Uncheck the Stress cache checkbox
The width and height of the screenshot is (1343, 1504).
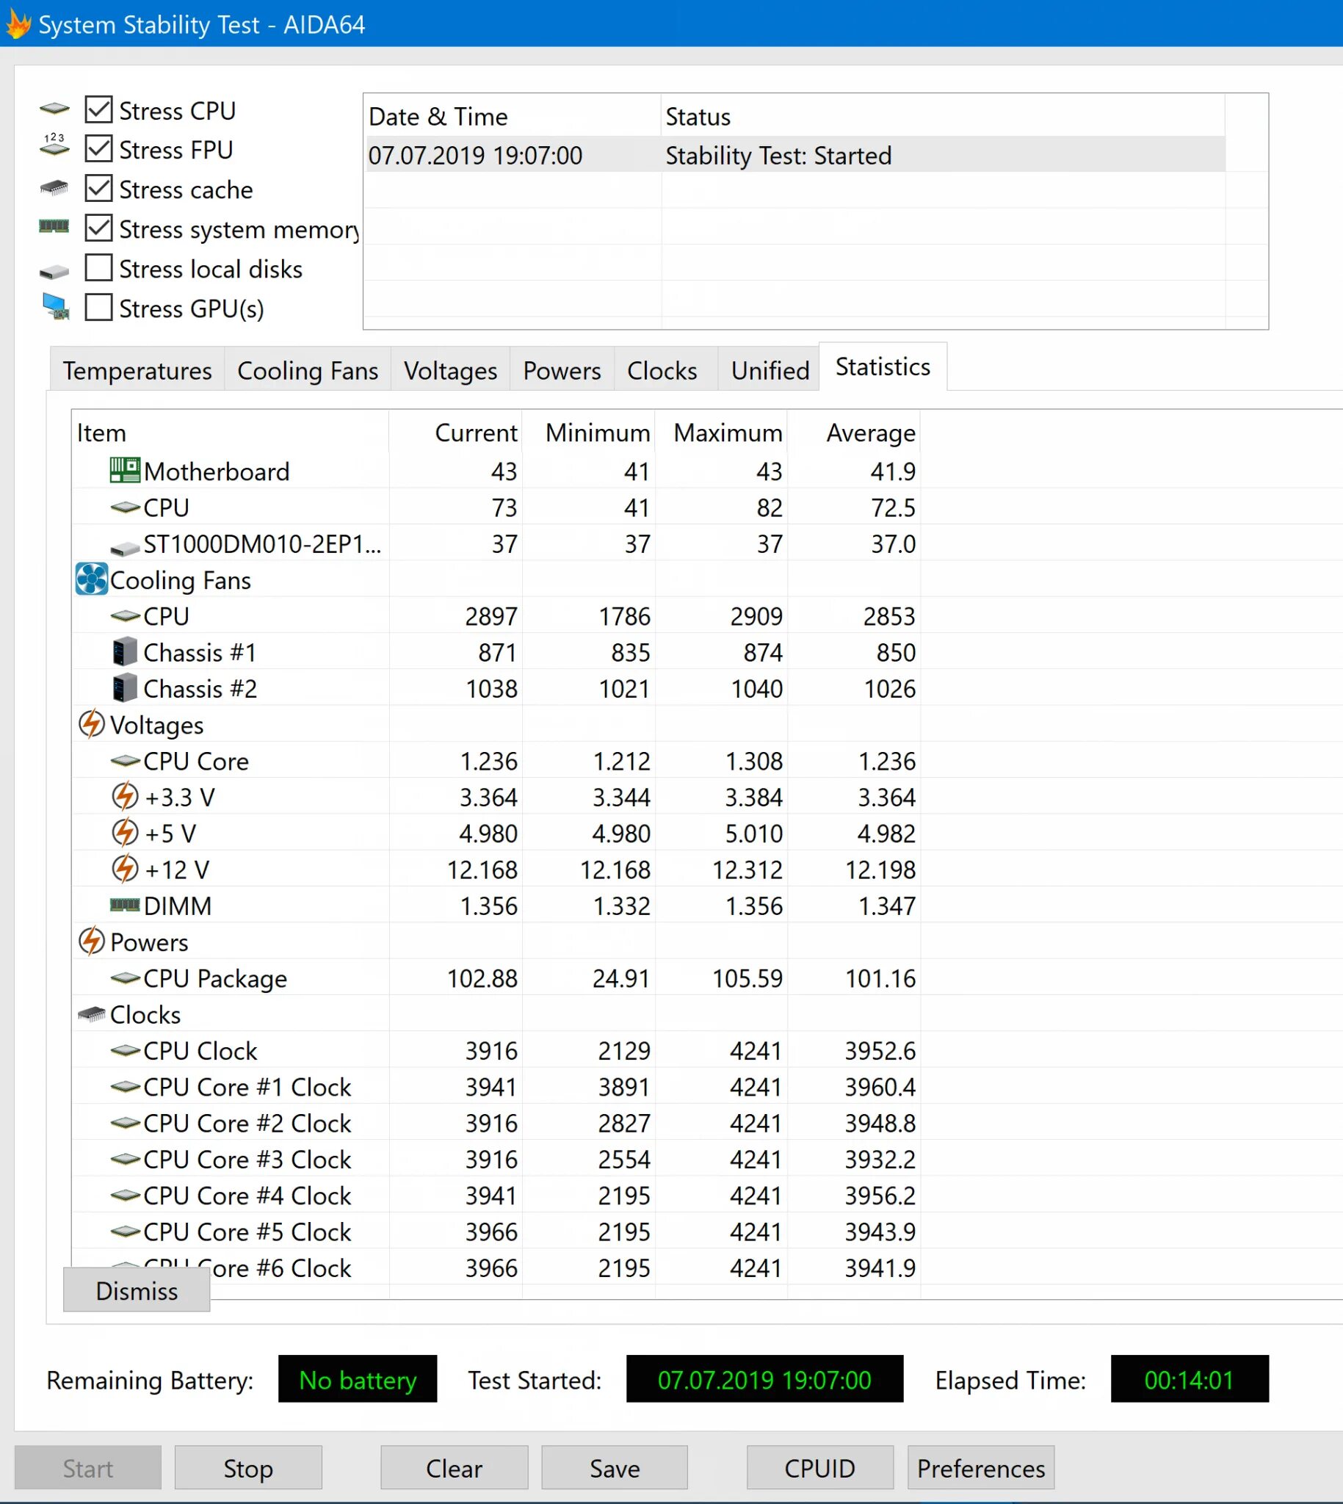pyautogui.click(x=98, y=188)
